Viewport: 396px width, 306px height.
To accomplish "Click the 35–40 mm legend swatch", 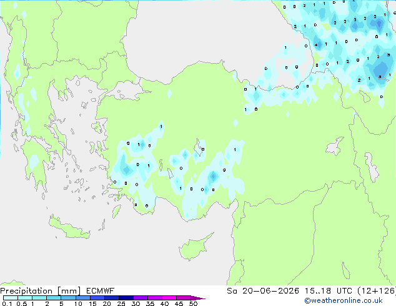I will (155, 298).
